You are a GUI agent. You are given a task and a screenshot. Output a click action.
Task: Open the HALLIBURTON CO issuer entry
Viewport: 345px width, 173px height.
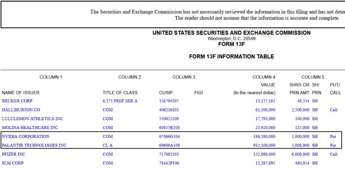21,110
